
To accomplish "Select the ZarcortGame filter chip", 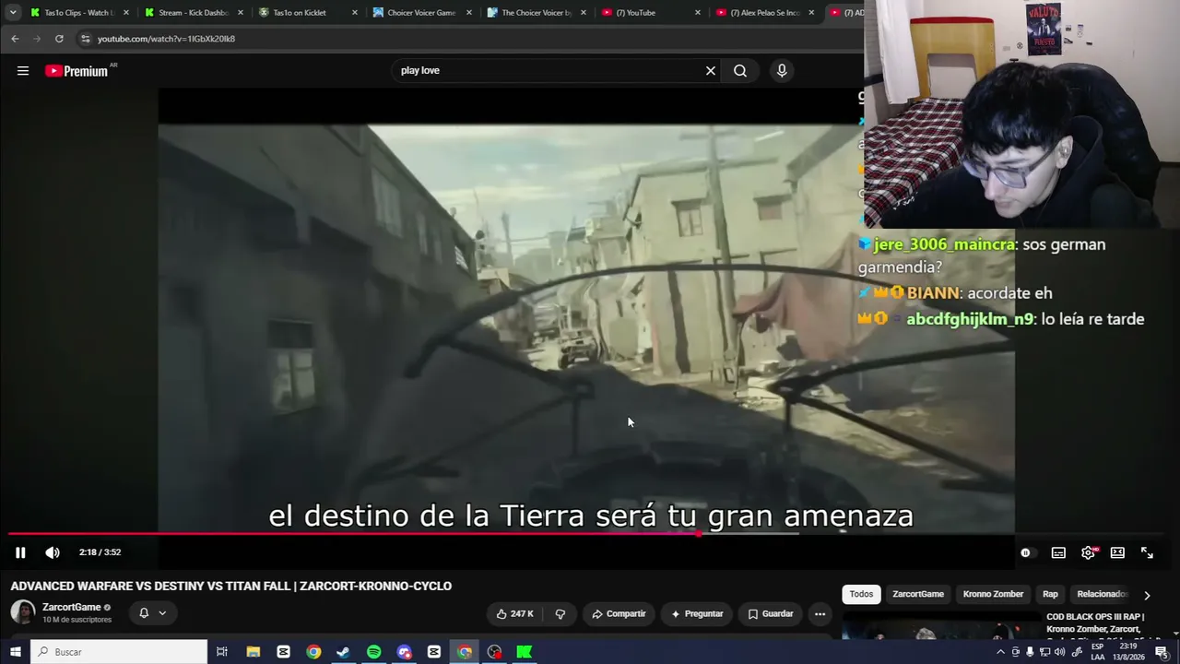I will point(917,595).
